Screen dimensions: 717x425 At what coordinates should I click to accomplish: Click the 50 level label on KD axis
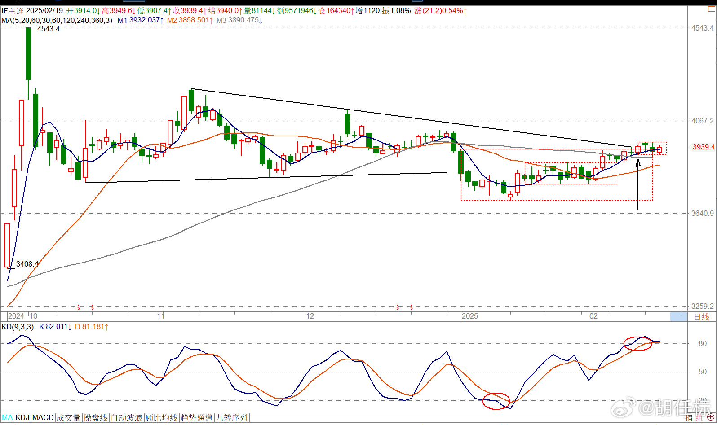pos(703,372)
